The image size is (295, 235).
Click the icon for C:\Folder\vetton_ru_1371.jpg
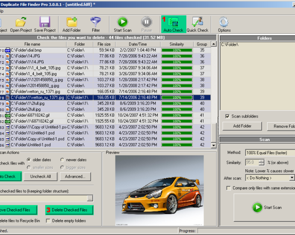[x=8, y=92]
